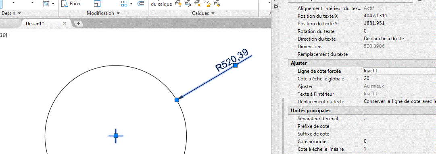Select the Scale tool icon
This screenshot has width=436, height=154.
[x=97, y=4]
